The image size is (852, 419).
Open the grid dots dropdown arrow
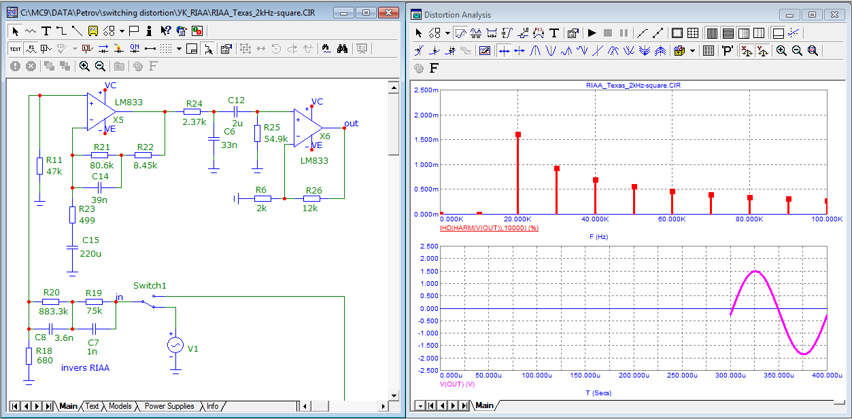[179, 48]
